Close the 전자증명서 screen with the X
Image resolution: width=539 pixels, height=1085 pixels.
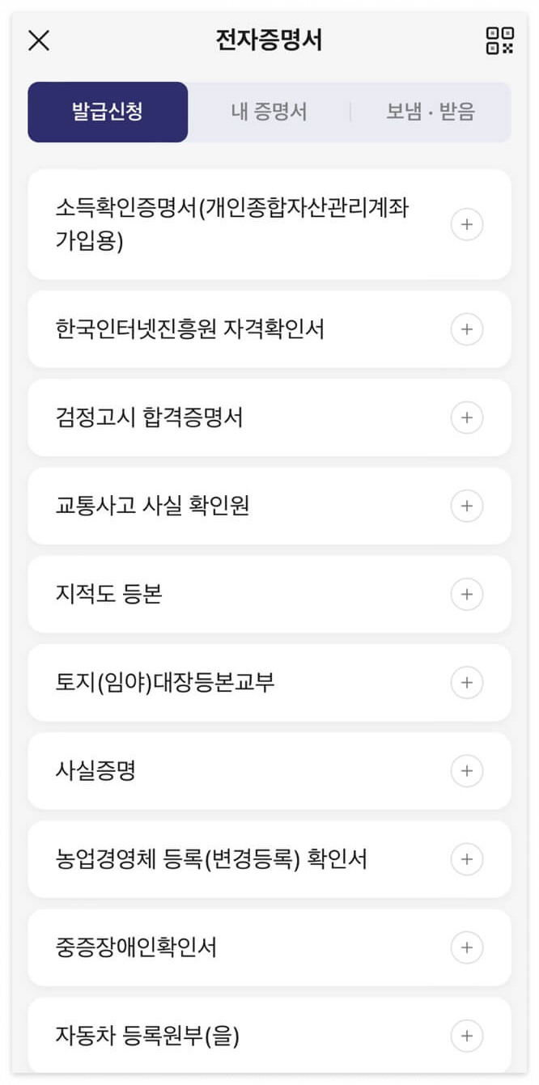(x=37, y=40)
